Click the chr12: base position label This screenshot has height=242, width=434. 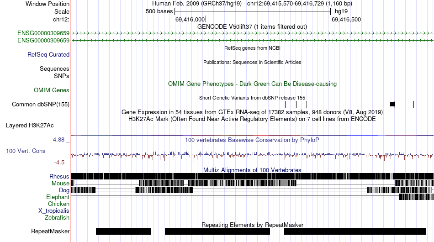[x=61, y=19]
